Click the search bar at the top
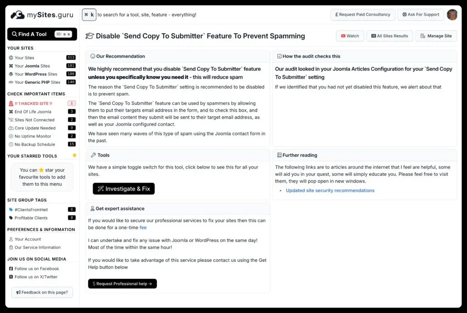This screenshot has width=467, height=313. [x=137, y=14]
